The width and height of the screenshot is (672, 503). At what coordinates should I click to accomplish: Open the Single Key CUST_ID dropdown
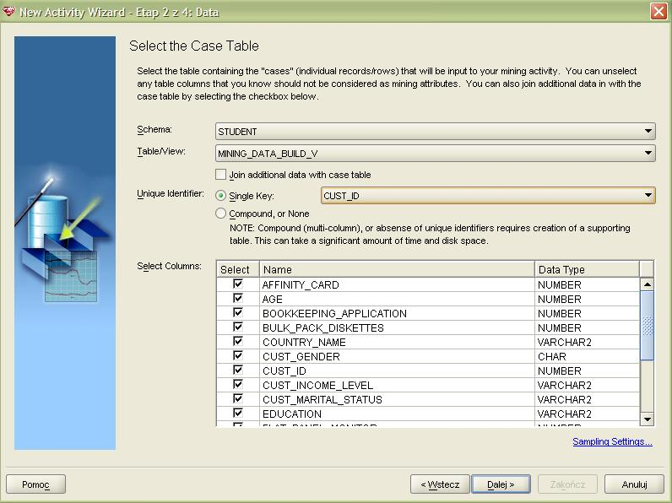click(488, 195)
